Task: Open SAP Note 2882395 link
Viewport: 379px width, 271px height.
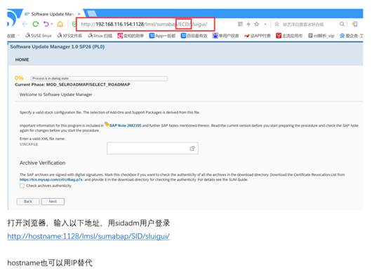Action: [x=125, y=125]
